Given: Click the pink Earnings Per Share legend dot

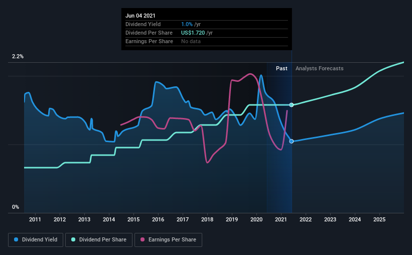Looking at the screenshot, I should click(143, 239).
